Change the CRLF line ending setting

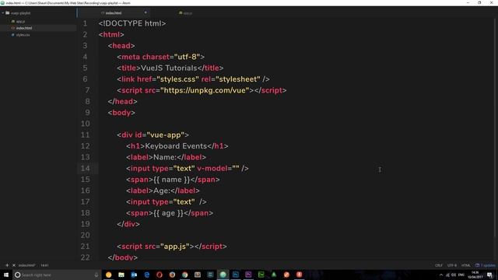(439, 265)
